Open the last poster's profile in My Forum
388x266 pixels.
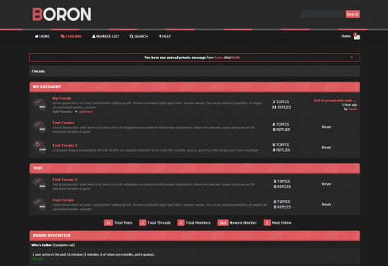[x=353, y=109]
